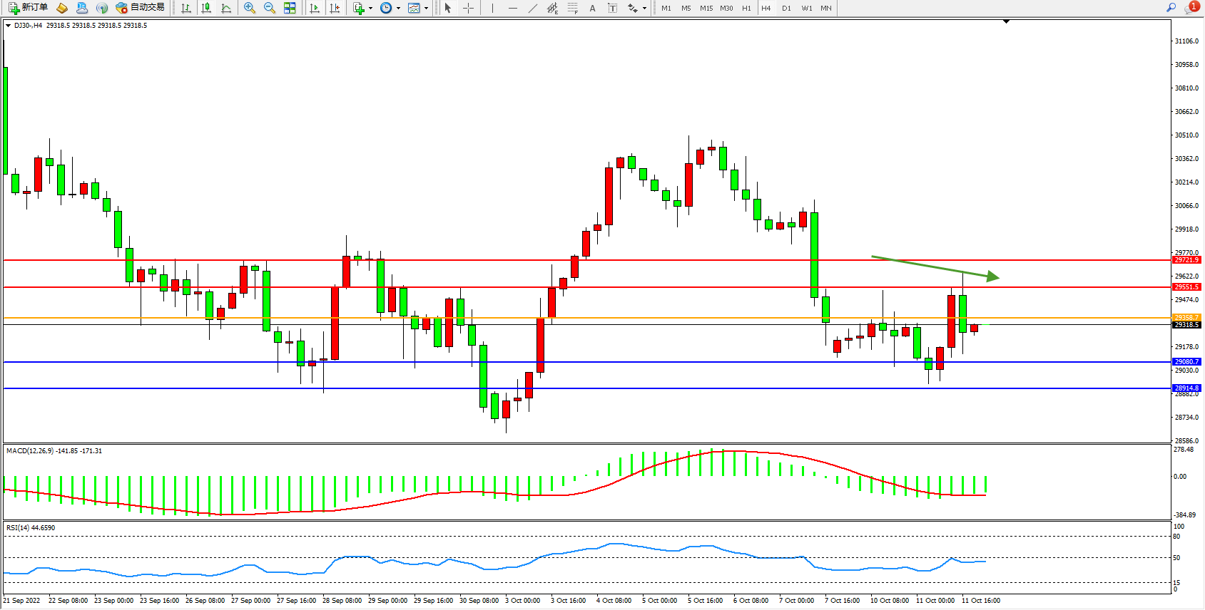Zoom out on the chart

(x=270, y=8)
